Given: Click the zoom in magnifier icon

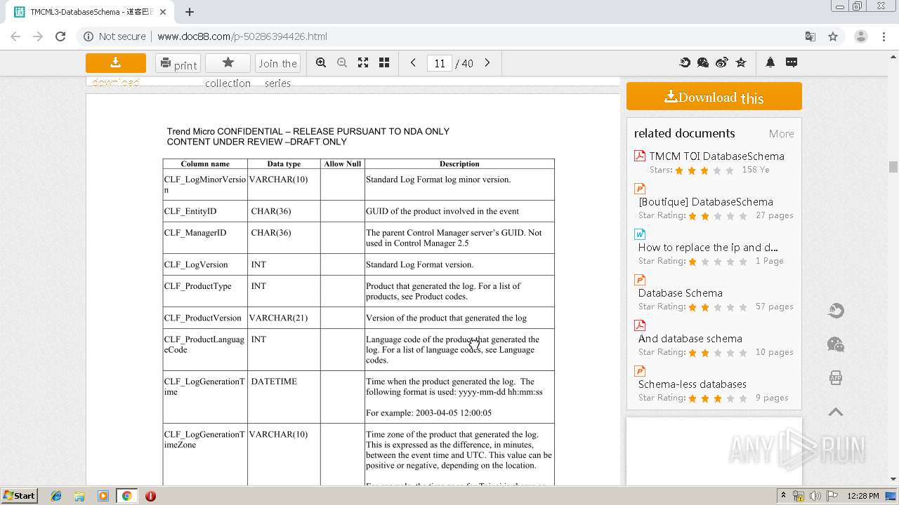Looking at the screenshot, I should coord(321,63).
